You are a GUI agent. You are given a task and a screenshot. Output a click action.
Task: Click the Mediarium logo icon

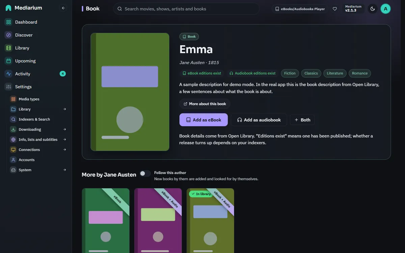point(8,8)
